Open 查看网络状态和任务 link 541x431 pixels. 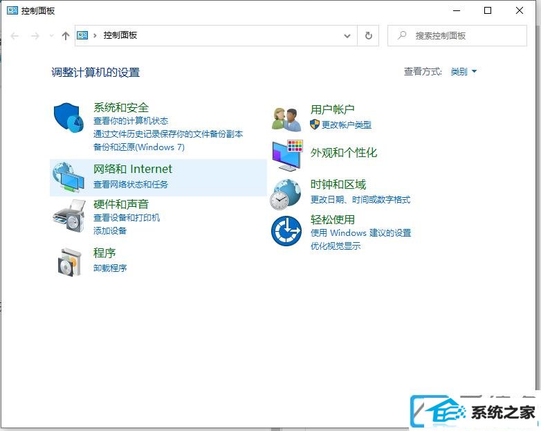131,184
